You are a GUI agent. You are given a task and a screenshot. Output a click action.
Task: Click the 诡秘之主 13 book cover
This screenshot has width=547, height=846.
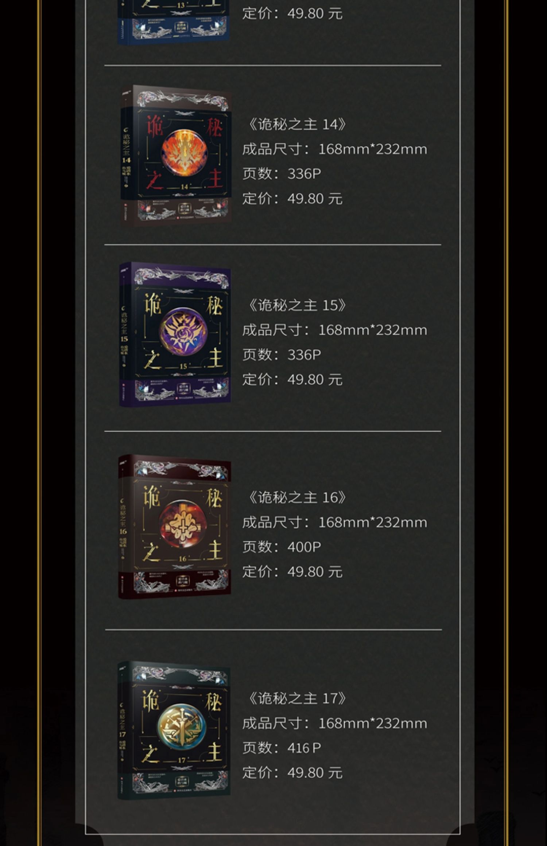[174, 22]
